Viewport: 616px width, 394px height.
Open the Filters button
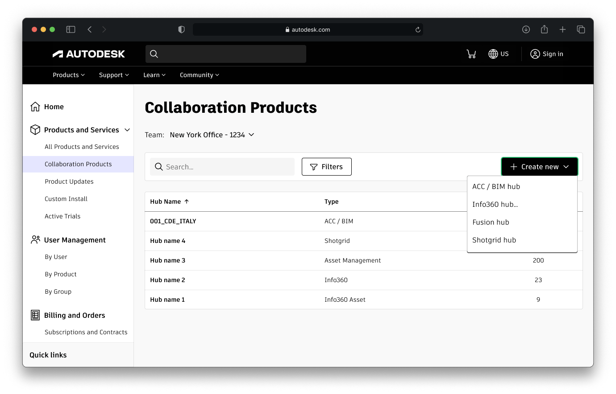coord(327,167)
